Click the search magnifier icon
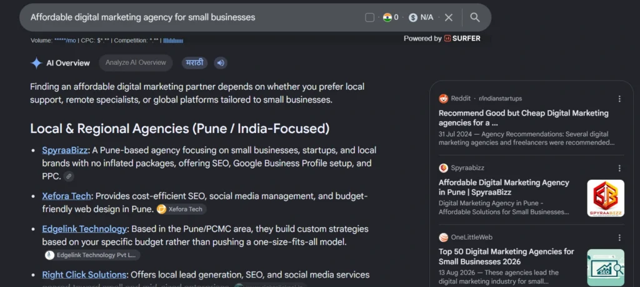This screenshot has height=287, width=640. [x=475, y=17]
